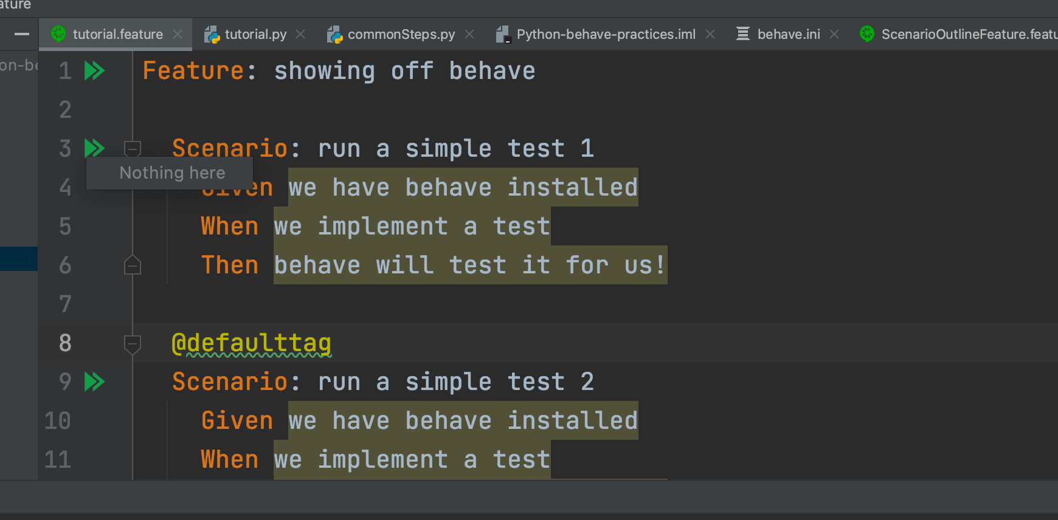Click the Cucumber icon on tutorial.feature tab

(x=58, y=34)
